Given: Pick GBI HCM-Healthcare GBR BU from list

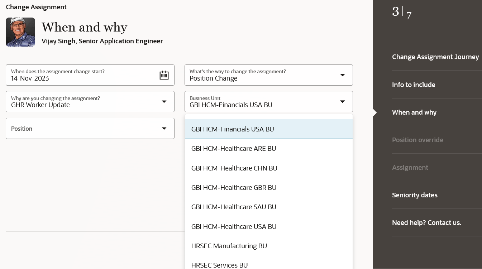Looking at the screenshot, I should (269, 187).
